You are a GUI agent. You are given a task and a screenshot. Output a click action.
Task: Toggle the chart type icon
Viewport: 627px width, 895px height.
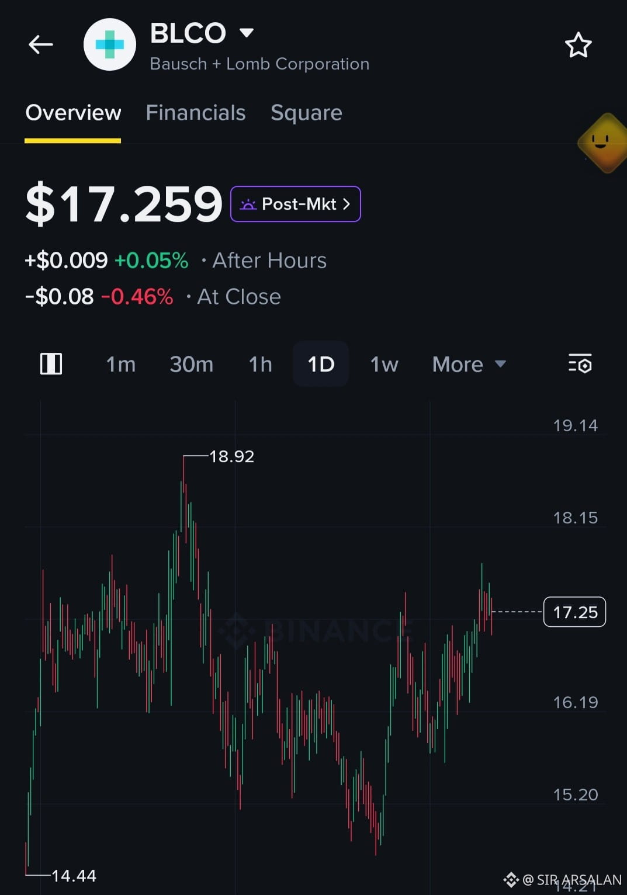51,364
